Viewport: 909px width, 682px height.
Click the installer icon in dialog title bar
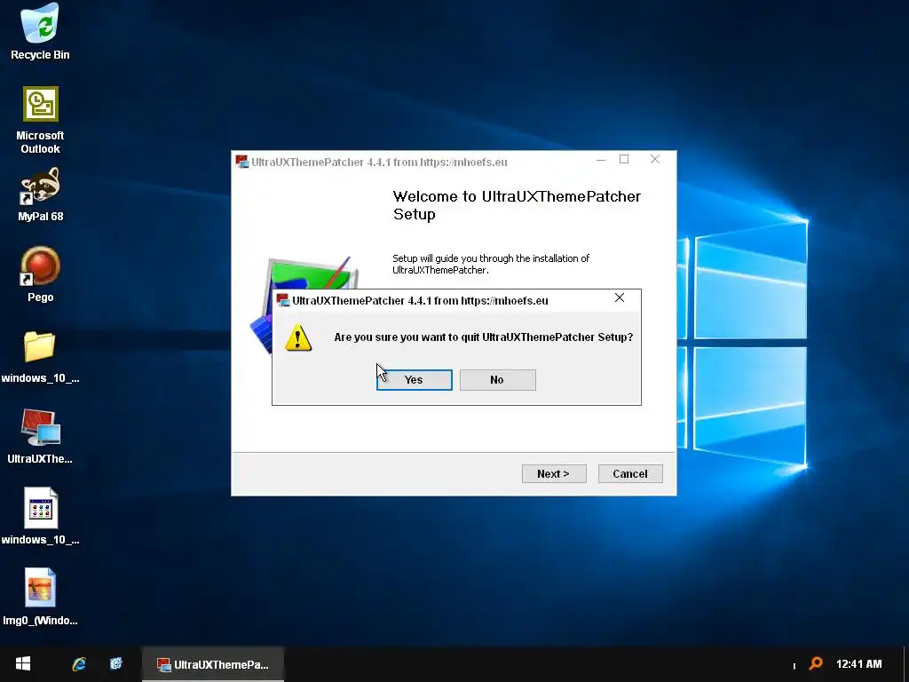[x=283, y=300]
